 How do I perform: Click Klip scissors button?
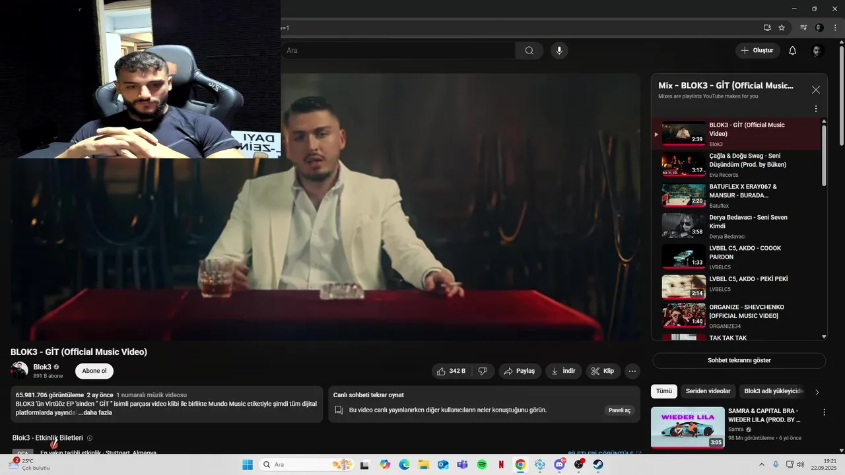coord(603,371)
